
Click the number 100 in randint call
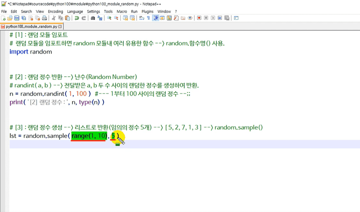tap(81, 94)
